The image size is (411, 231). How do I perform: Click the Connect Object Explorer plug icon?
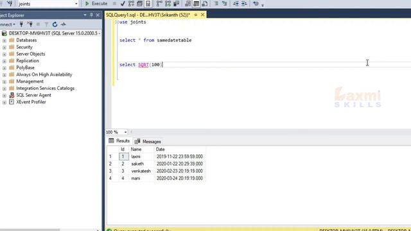tap(21, 24)
